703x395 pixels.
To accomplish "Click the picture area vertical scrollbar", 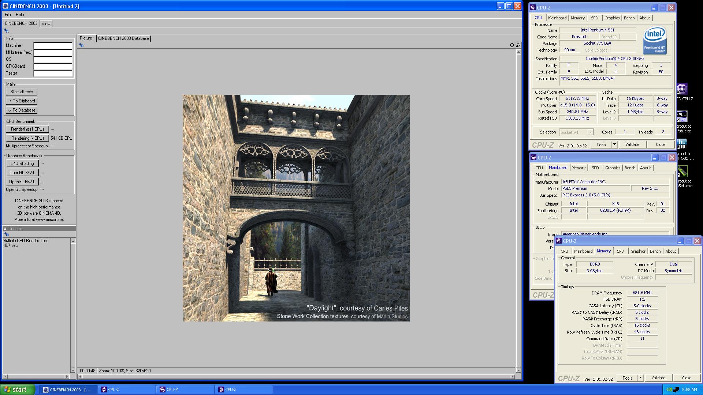I will [518, 211].
